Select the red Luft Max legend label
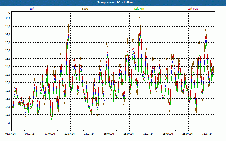Image resolution: width=226 pixels, height=141 pixels. pos(193,9)
